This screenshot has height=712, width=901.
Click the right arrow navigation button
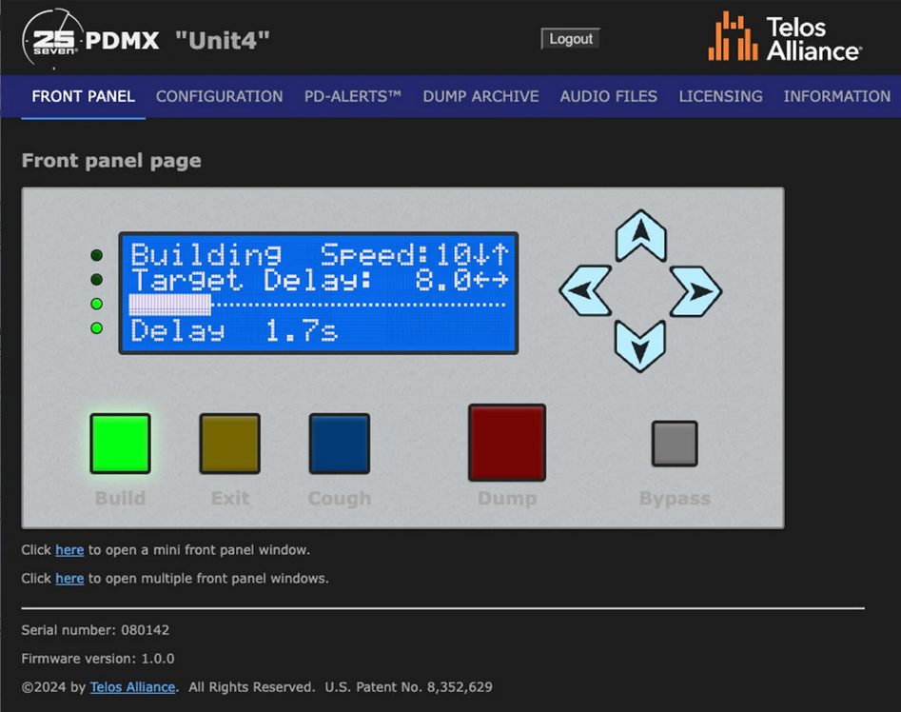point(695,291)
